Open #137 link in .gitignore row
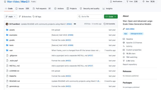The width and height of the screenshot is (161, 90). click(x=90, y=55)
